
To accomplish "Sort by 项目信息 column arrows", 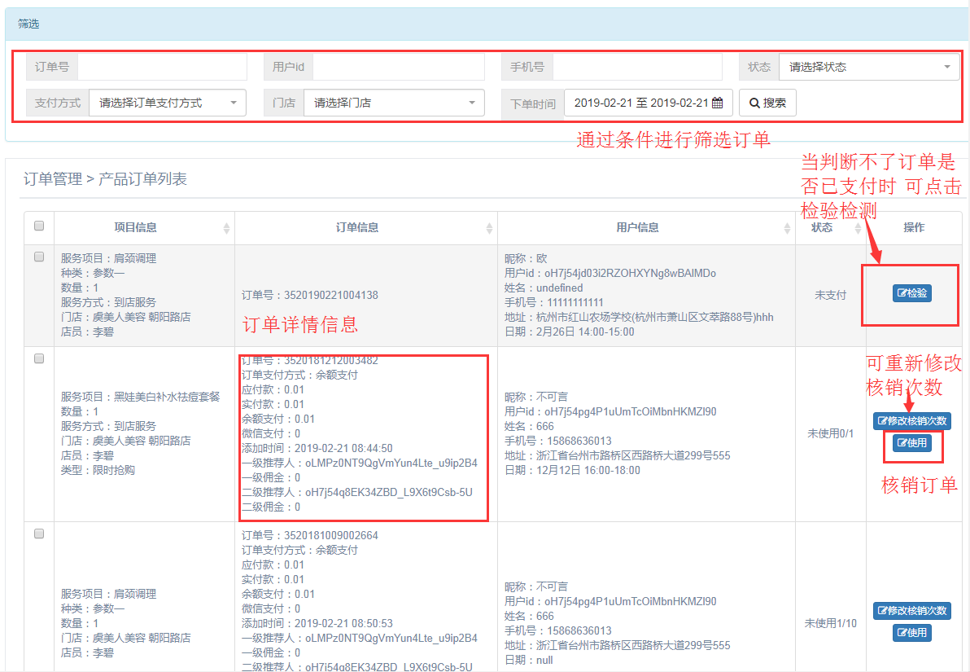I will pyautogui.click(x=226, y=229).
